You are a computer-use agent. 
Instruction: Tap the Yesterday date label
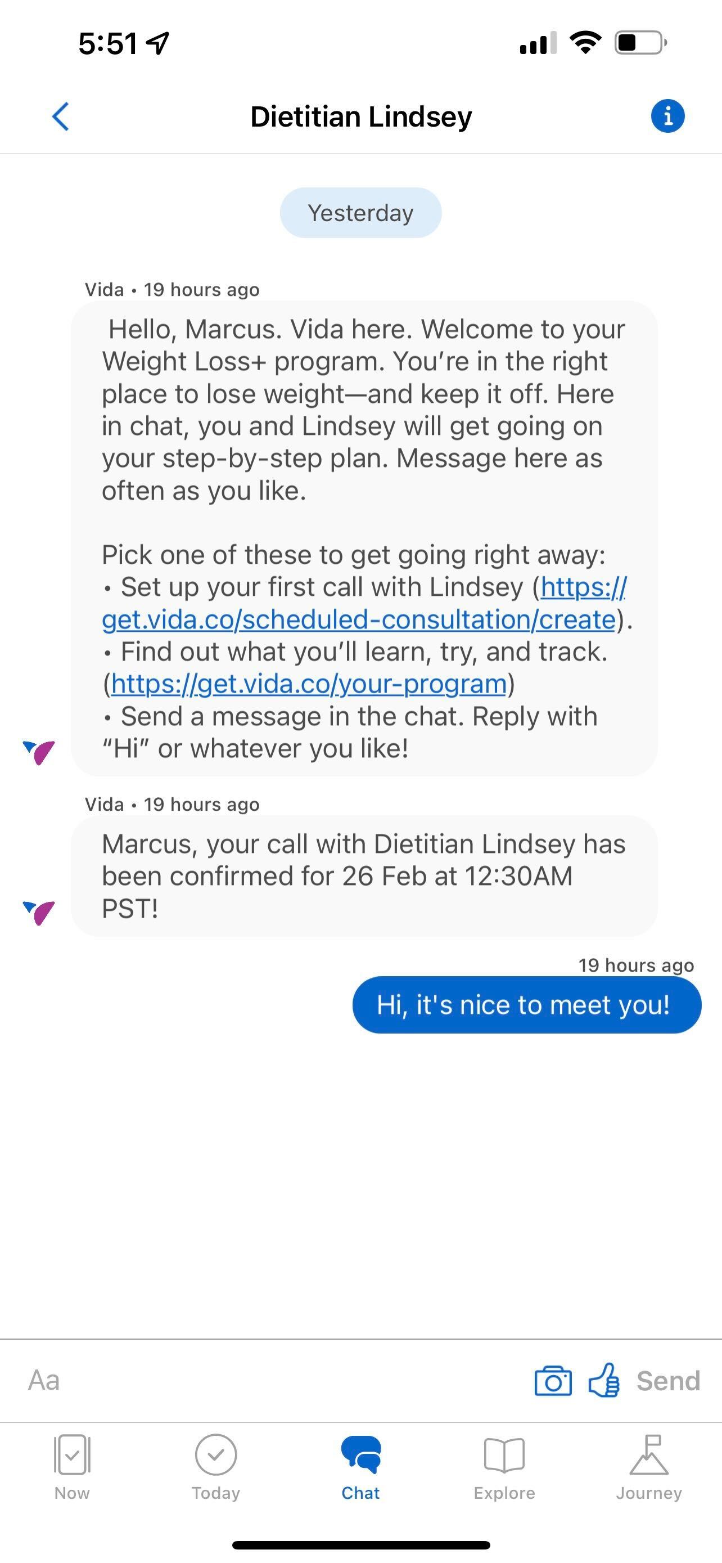click(360, 213)
